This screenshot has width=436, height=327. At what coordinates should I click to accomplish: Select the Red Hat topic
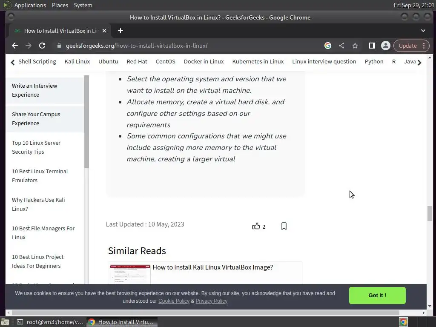pyautogui.click(x=137, y=61)
